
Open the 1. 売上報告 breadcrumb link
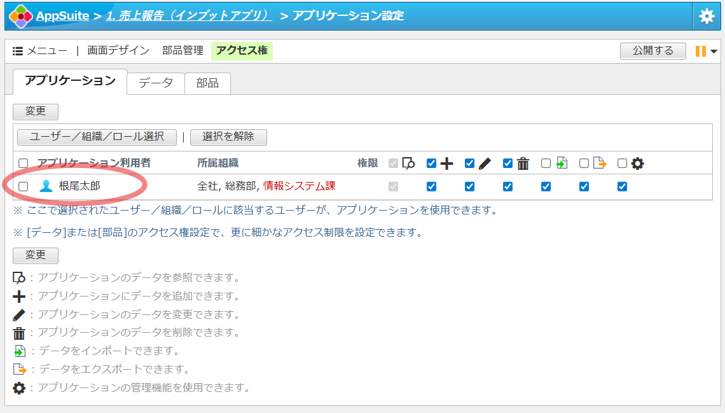tap(189, 16)
